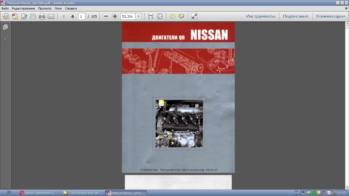Viewport: 349px width, 196px height.
Task: Zoom in with the plus button
Action: 115,16
